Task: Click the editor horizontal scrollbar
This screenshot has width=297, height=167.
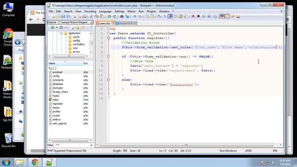Action: point(186,145)
